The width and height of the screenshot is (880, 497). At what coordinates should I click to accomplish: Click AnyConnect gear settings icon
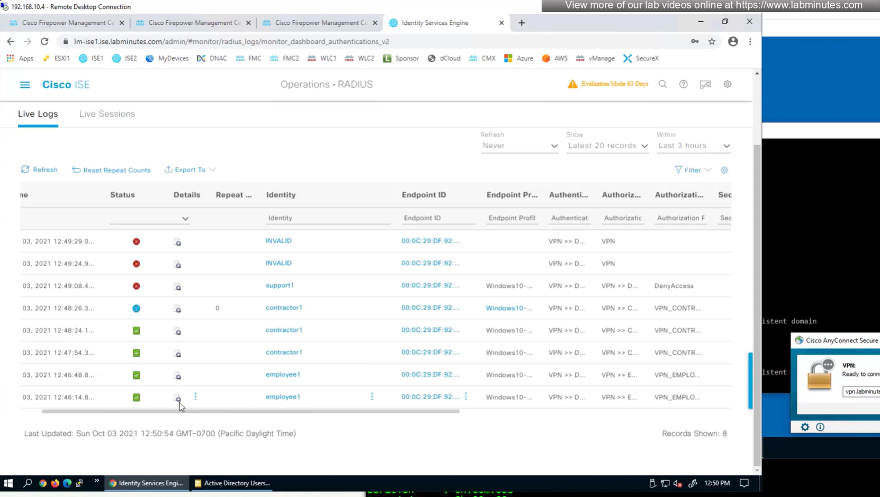coord(805,427)
